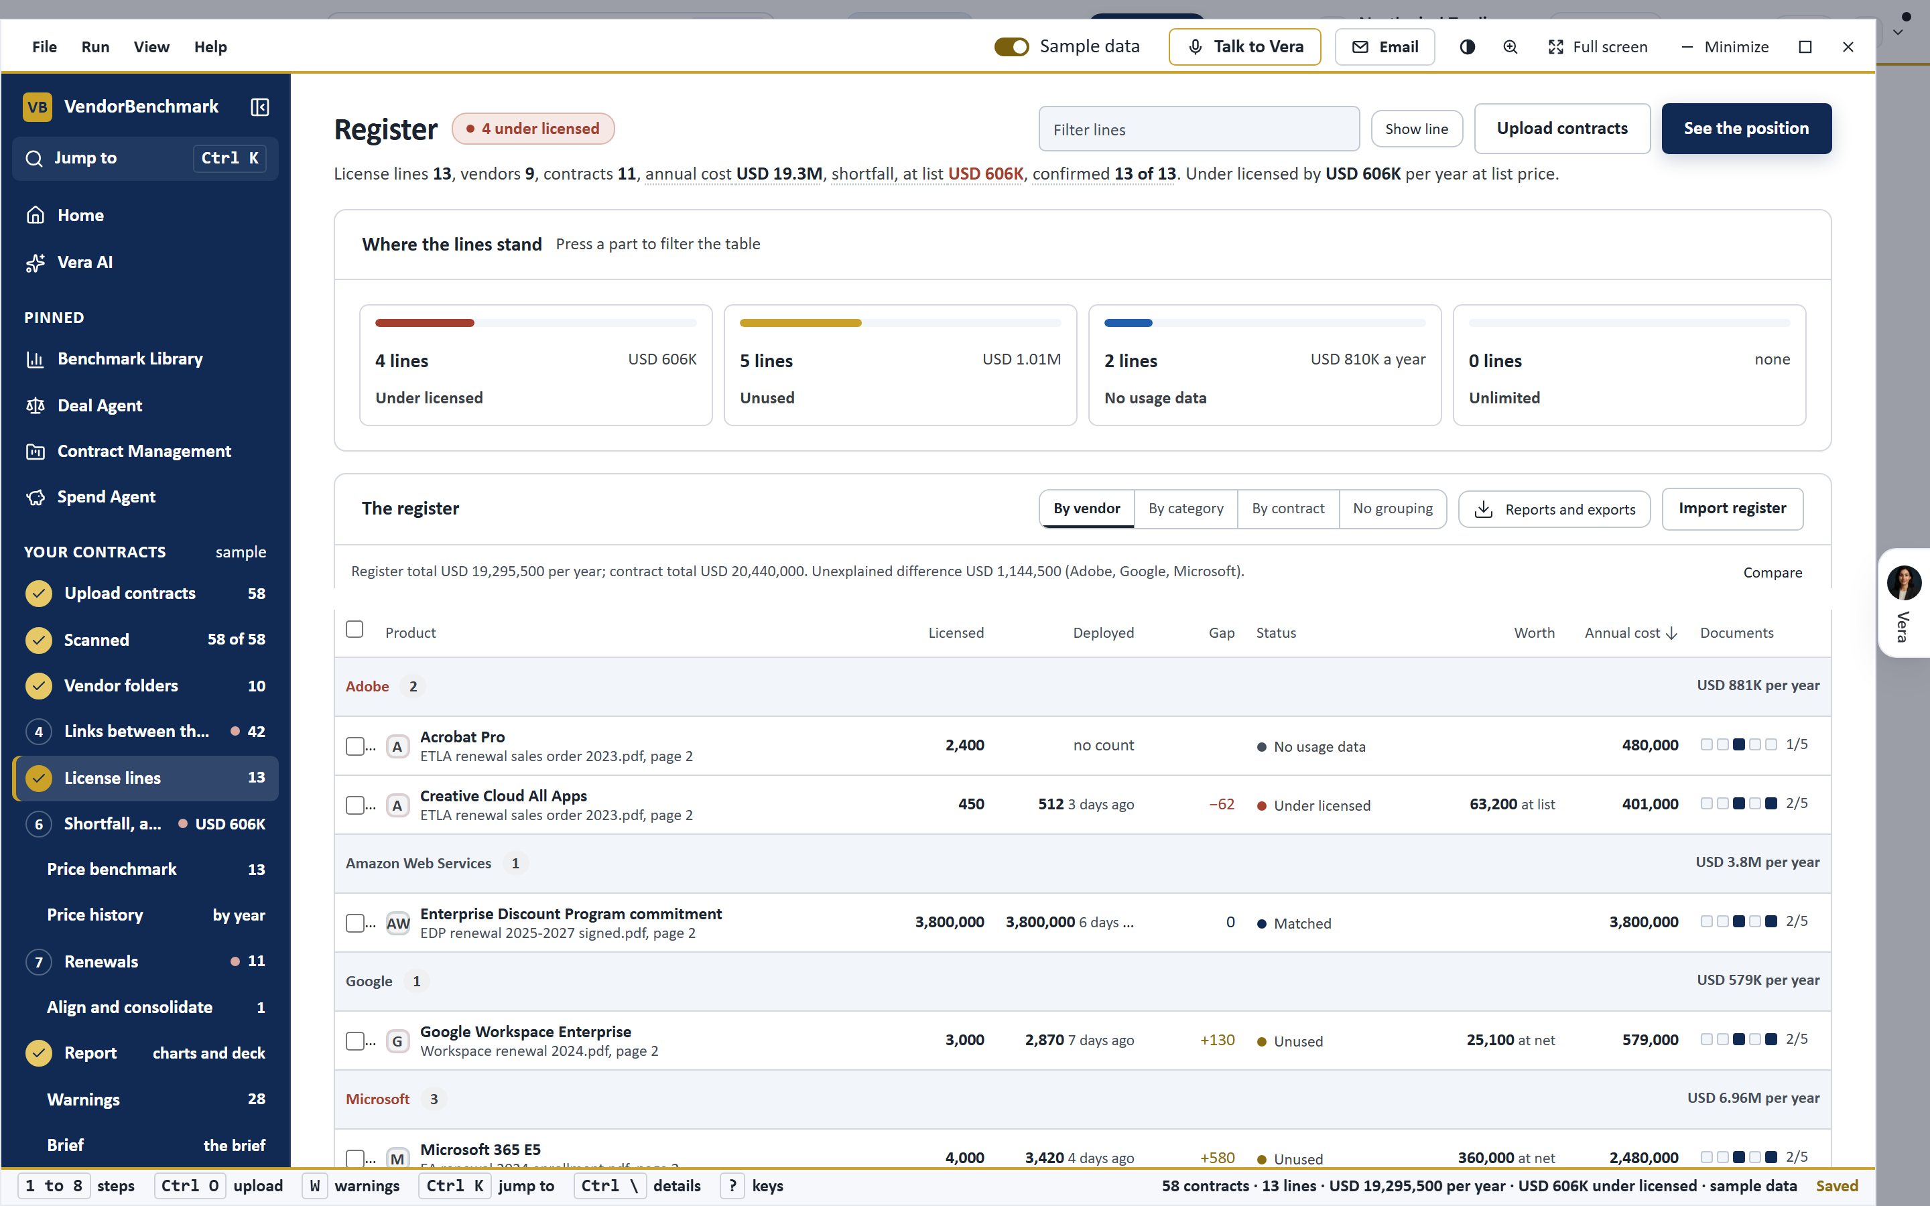Click the See the position button
The width and height of the screenshot is (1930, 1206).
pyautogui.click(x=1746, y=129)
